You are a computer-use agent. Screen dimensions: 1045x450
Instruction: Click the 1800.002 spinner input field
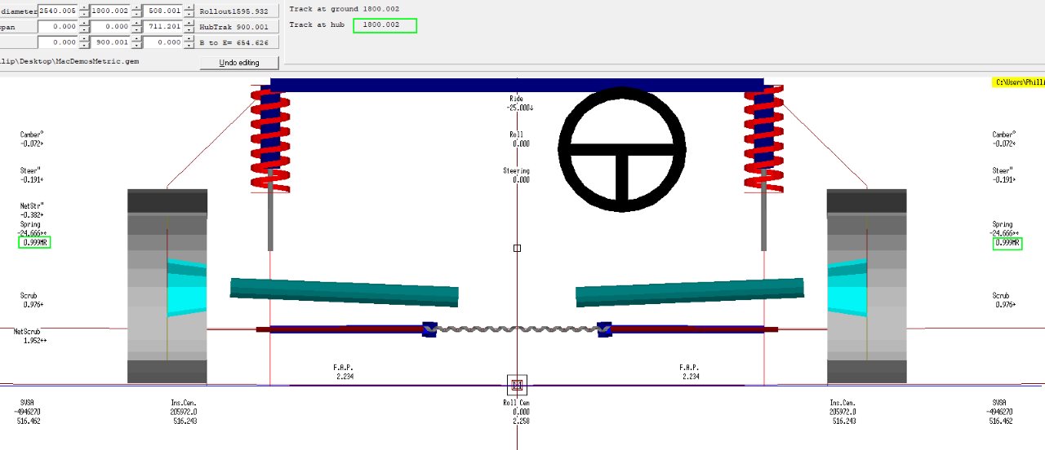[x=110, y=11]
